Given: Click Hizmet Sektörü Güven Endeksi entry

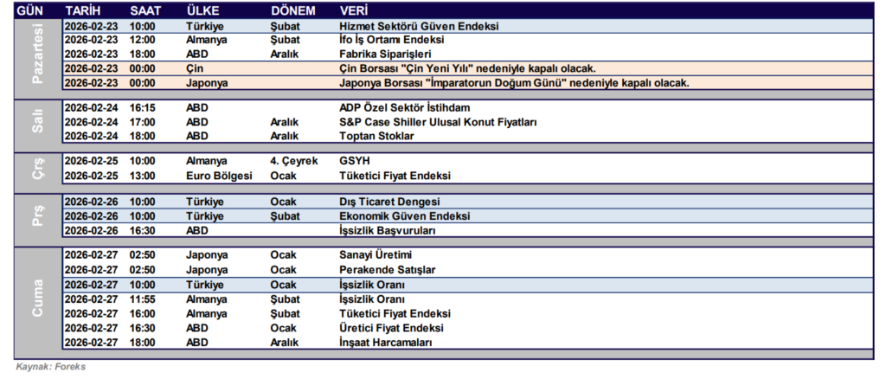Looking at the screenshot, I should click(x=419, y=26).
